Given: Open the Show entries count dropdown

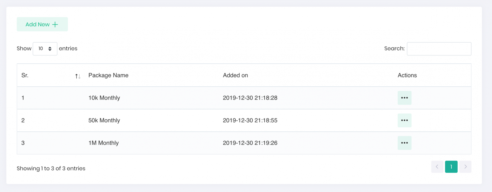Looking at the screenshot, I should click(x=45, y=49).
